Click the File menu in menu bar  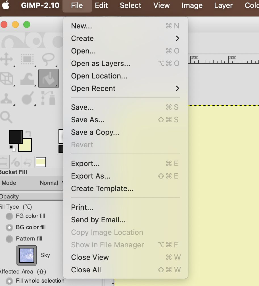coord(77,6)
